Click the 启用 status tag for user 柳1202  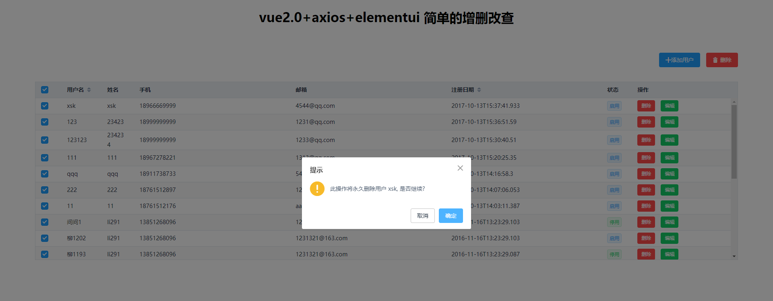tap(614, 238)
